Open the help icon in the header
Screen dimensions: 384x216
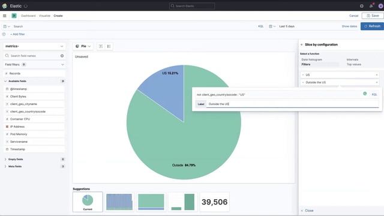point(362,6)
